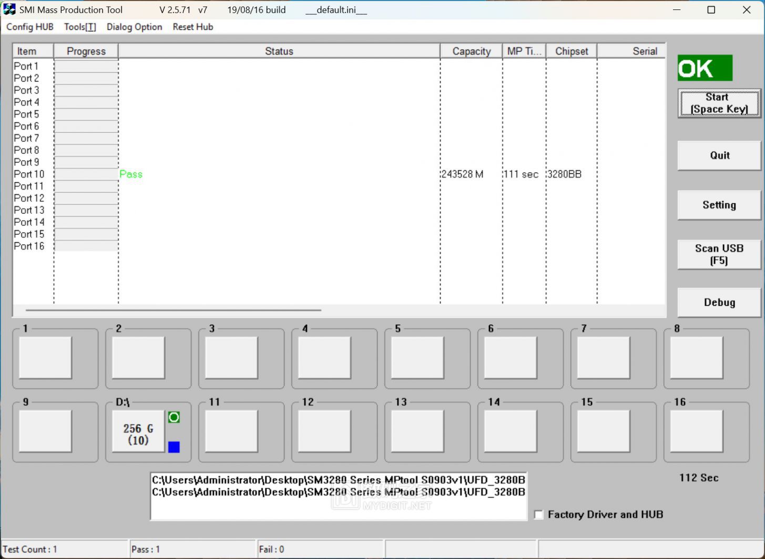Viewport: 765px width, 559px height.
Task: Click the Debug button
Action: pos(719,302)
